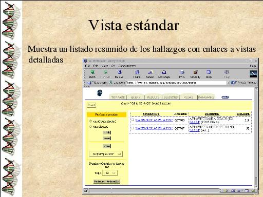Screen dimensions: 263x197
Task: Click the scroll-up arrow of the page scrollbar
Action: pos(256,89)
